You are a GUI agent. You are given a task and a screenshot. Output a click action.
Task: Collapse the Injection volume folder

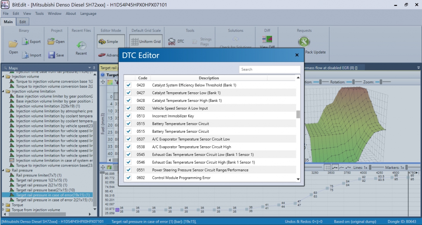point(4,76)
